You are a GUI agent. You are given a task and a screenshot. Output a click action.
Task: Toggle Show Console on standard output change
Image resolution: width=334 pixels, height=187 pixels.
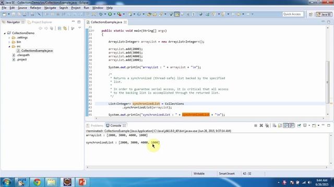(285, 126)
